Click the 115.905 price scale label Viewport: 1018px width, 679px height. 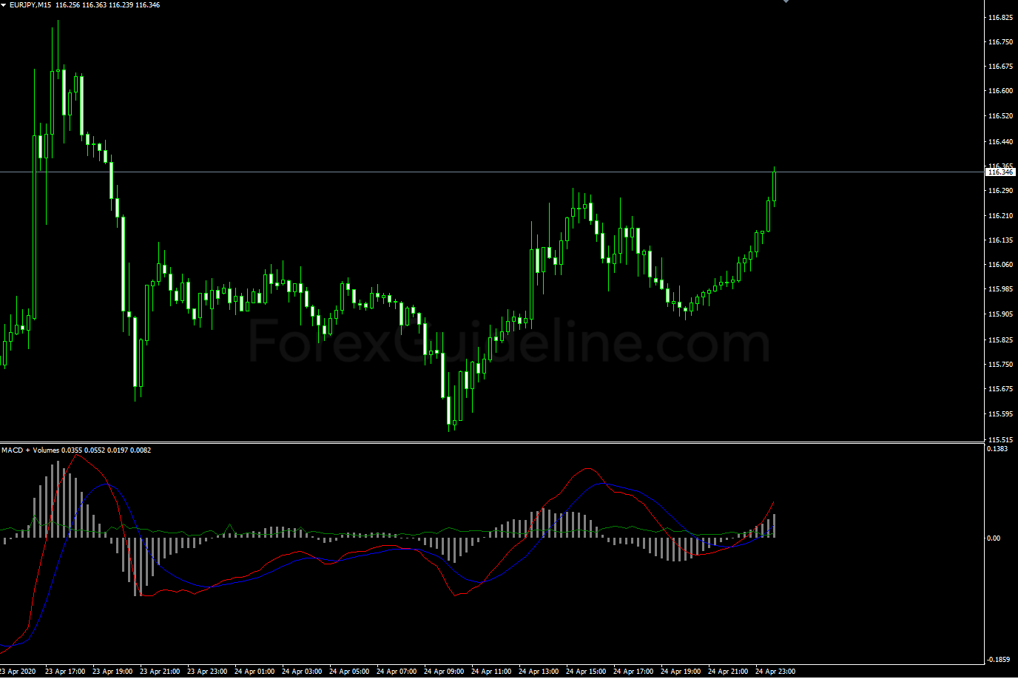click(x=1000, y=314)
